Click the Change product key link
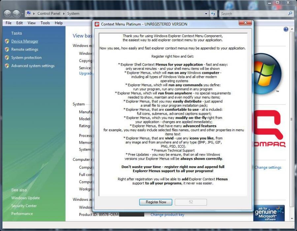This screenshot has height=231, width=297. [x=167, y=215]
